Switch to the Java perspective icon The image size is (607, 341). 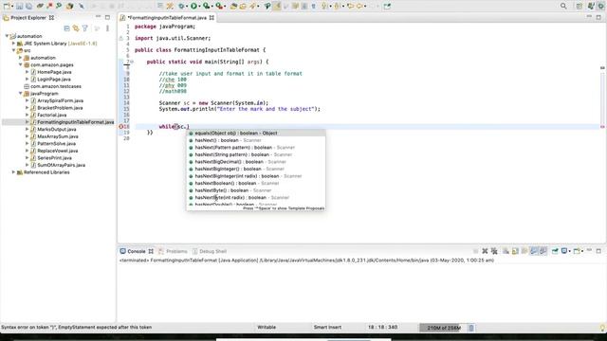tap(591, 6)
